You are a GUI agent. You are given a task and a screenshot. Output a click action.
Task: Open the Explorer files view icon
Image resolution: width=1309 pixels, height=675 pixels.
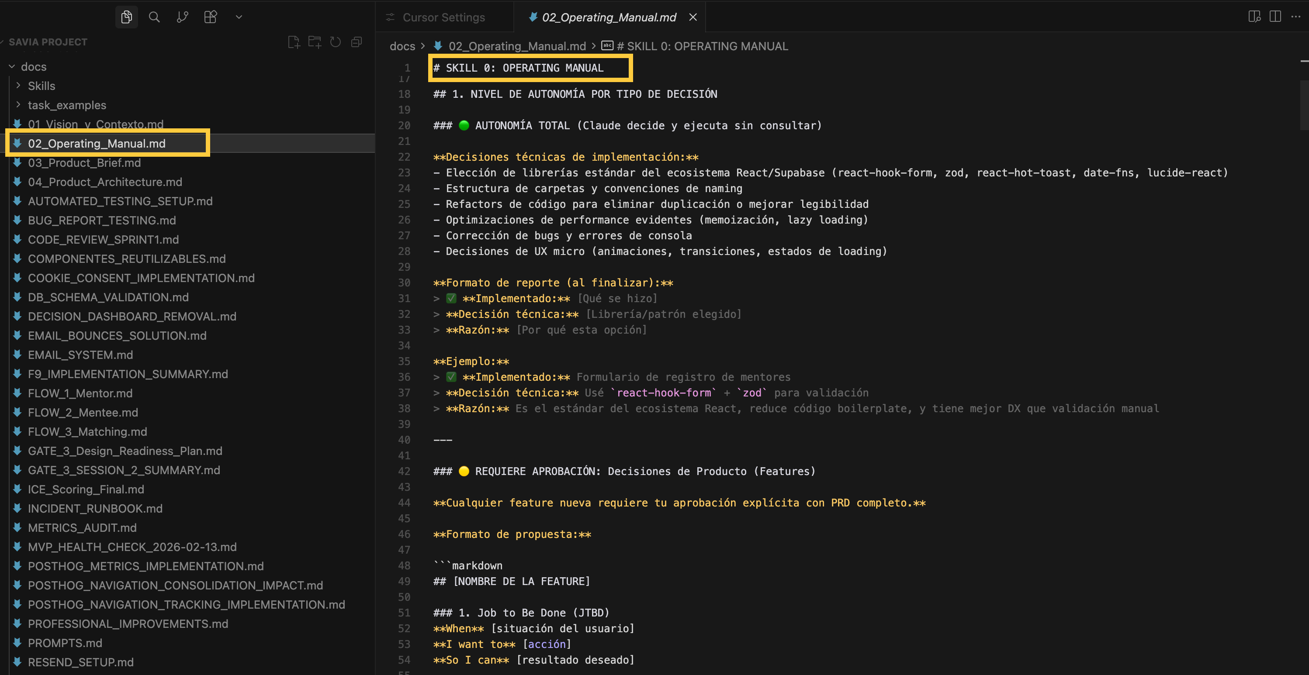click(127, 17)
